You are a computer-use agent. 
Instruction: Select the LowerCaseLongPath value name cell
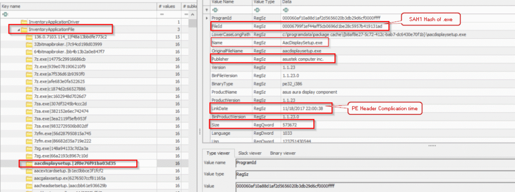(231, 34)
